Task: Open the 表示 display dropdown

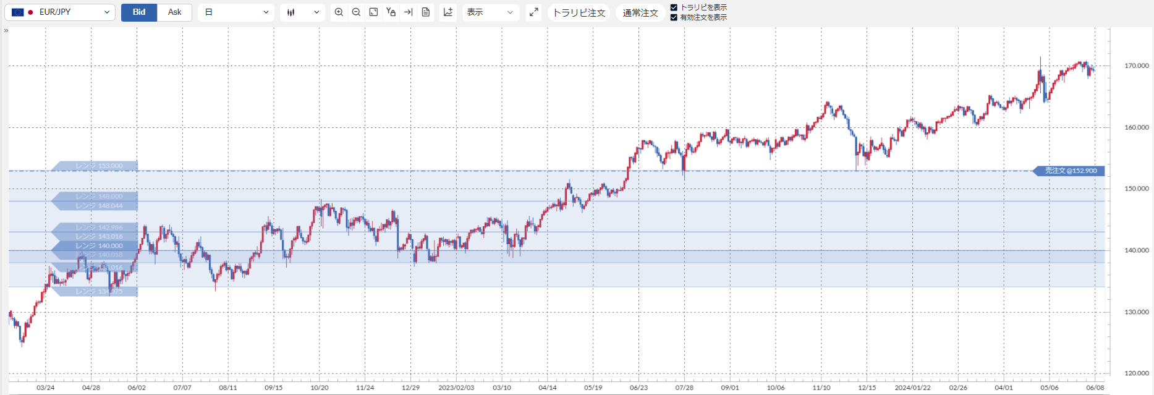Action: pos(490,12)
